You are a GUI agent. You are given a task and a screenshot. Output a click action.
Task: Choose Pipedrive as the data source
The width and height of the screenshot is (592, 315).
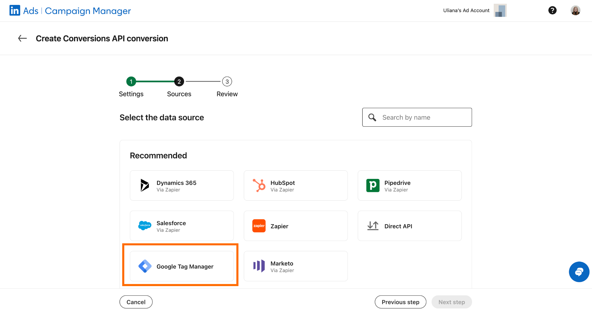tap(410, 186)
